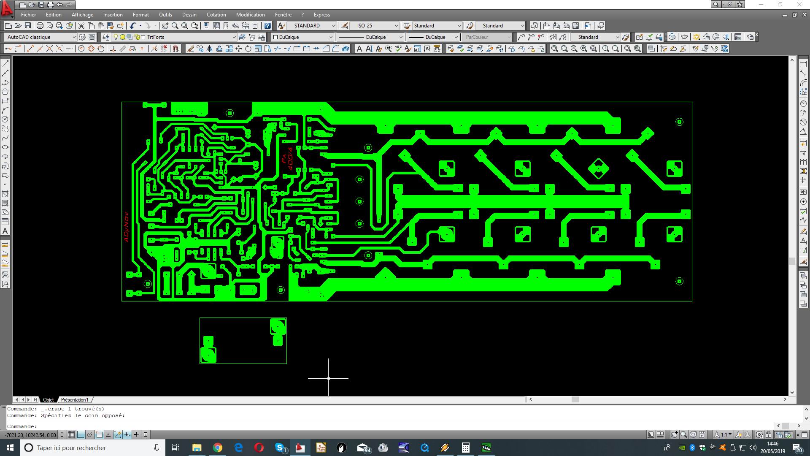Switch to the Présentation1 layout tab
This screenshot has width=810, height=456.
pos(75,399)
